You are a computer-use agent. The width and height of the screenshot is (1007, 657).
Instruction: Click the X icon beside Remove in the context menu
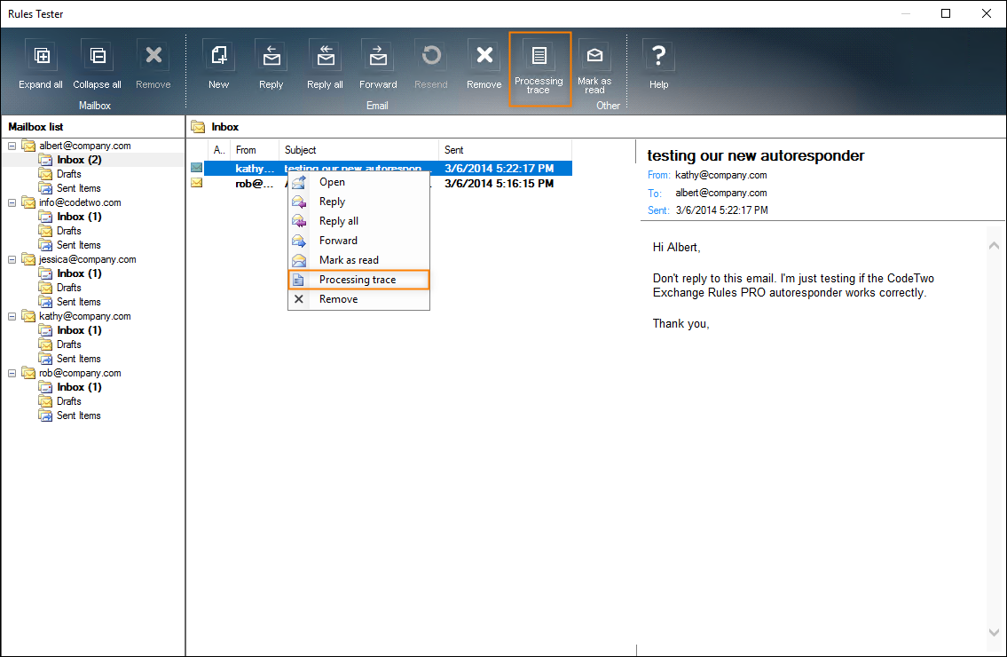point(299,299)
